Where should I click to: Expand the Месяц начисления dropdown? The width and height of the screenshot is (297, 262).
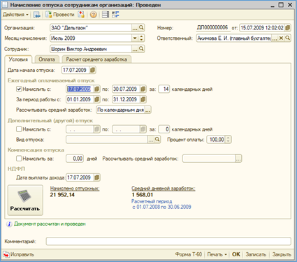(135, 38)
